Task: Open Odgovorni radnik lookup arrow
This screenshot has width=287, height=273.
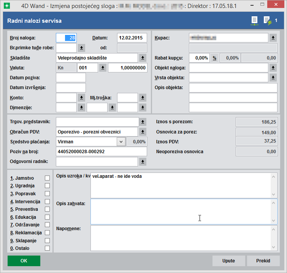Action: pos(143,162)
